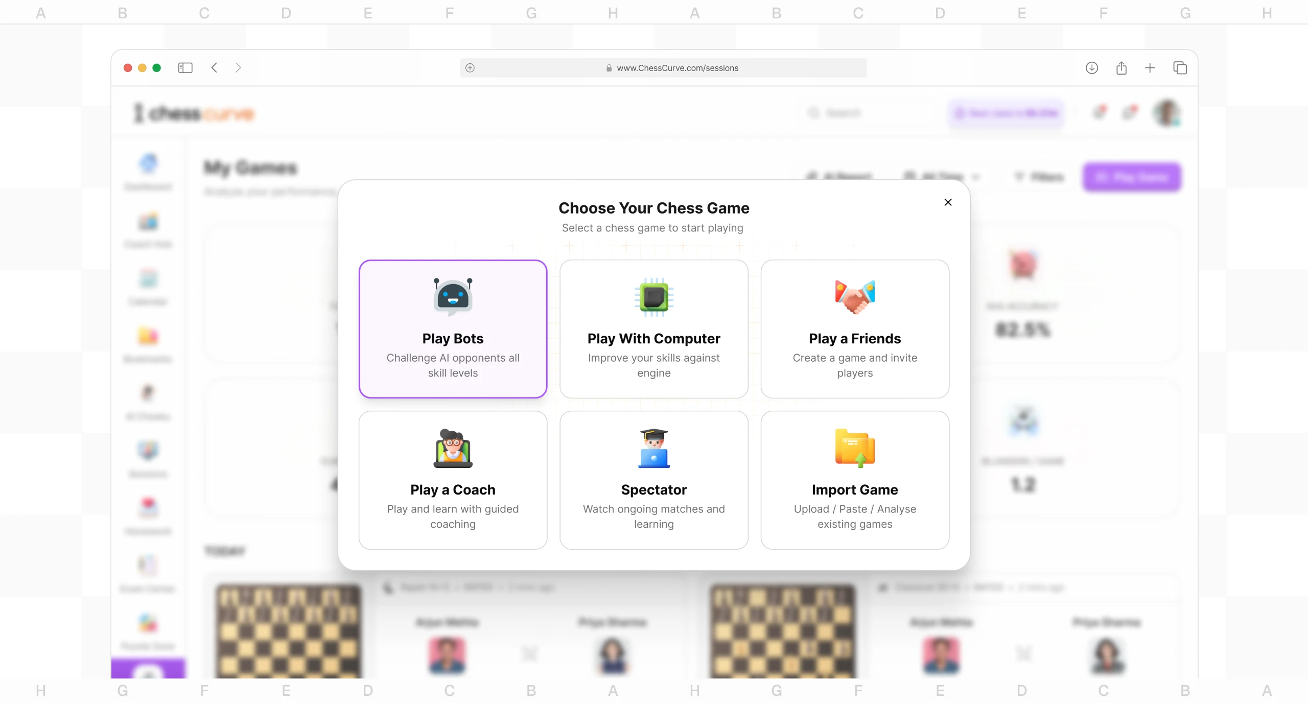
Task: Click the robot bot icon
Action: click(x=453, y=297)
